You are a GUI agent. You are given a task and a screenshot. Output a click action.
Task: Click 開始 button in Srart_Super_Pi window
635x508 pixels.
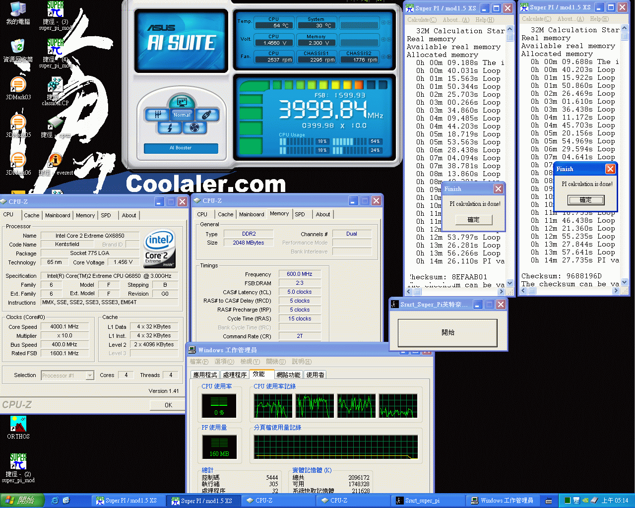pos(447,332)
